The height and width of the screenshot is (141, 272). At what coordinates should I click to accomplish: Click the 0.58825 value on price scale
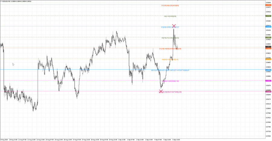pos(268,53)
